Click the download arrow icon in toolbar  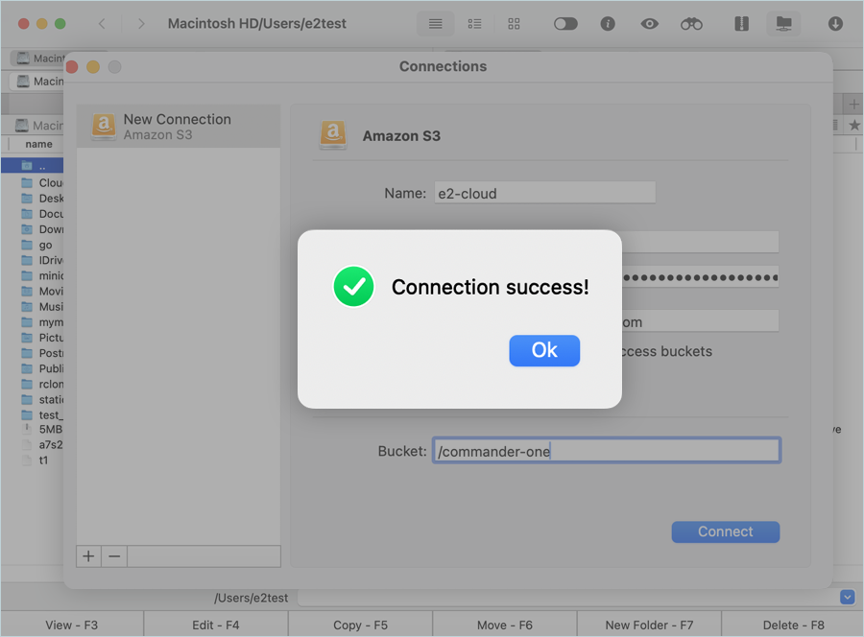click(835, 24)
